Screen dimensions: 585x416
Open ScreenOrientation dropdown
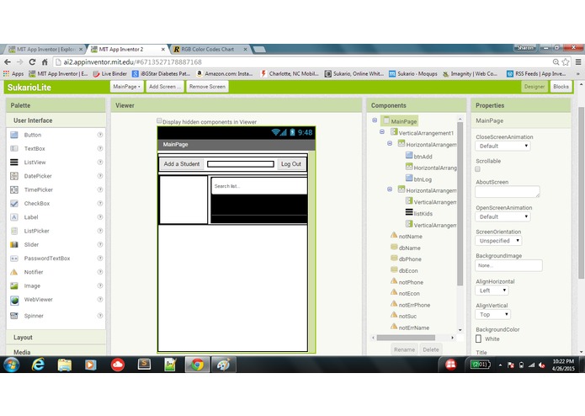pyautogui.click(x=498, y=241)
